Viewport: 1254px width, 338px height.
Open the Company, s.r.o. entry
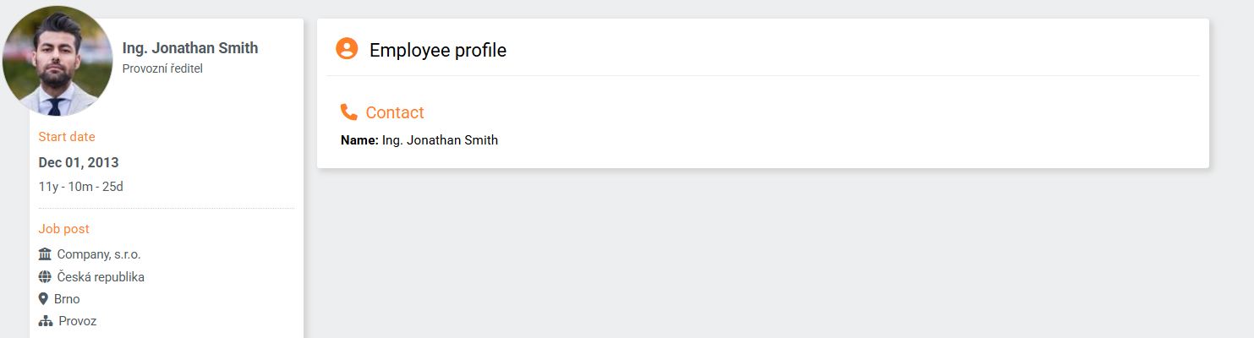coord(99,254)
